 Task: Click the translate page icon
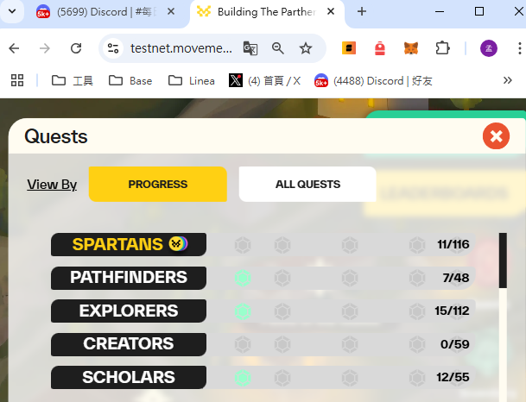click(x=250, y=48)
